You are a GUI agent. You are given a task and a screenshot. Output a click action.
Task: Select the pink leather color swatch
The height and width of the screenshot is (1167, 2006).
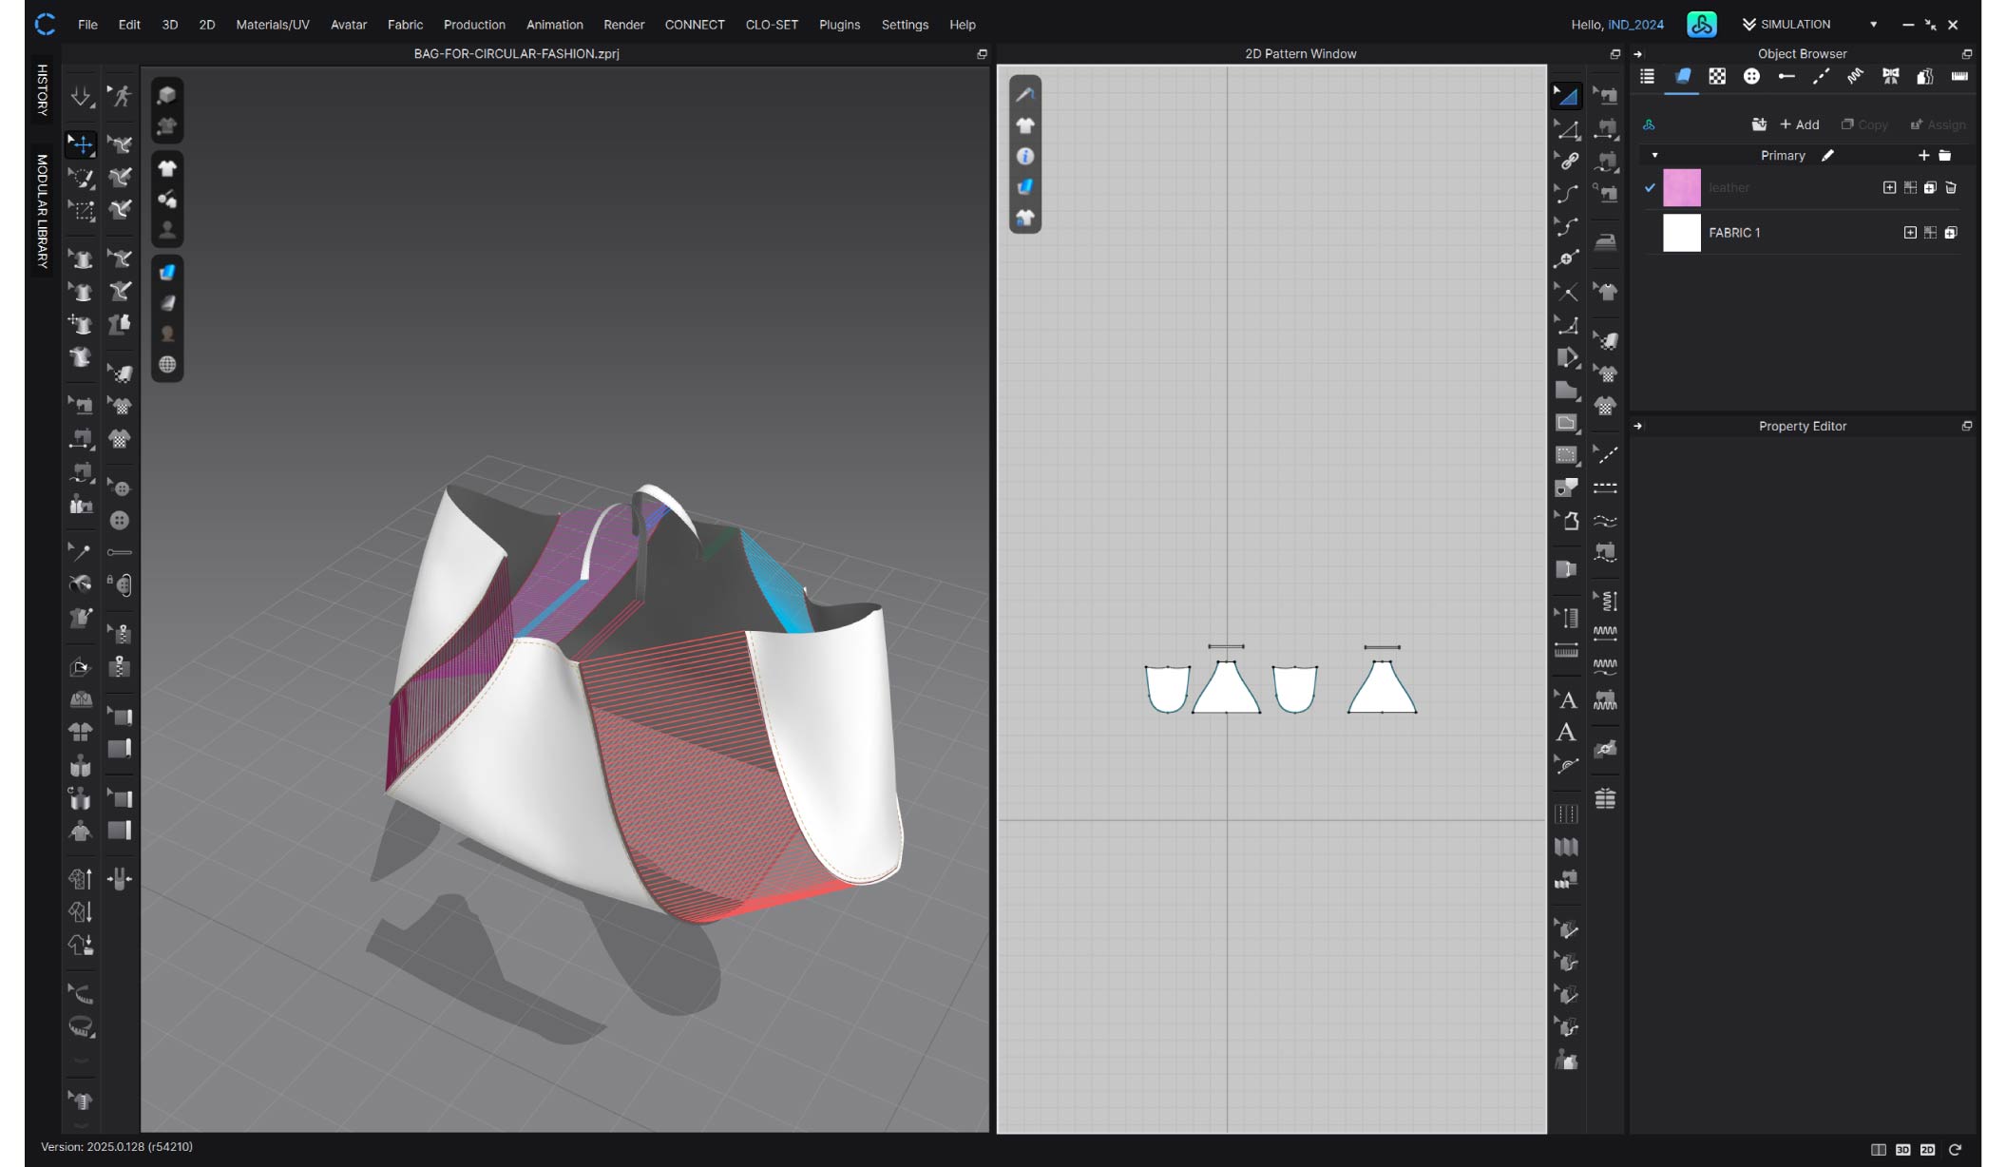1681,188
